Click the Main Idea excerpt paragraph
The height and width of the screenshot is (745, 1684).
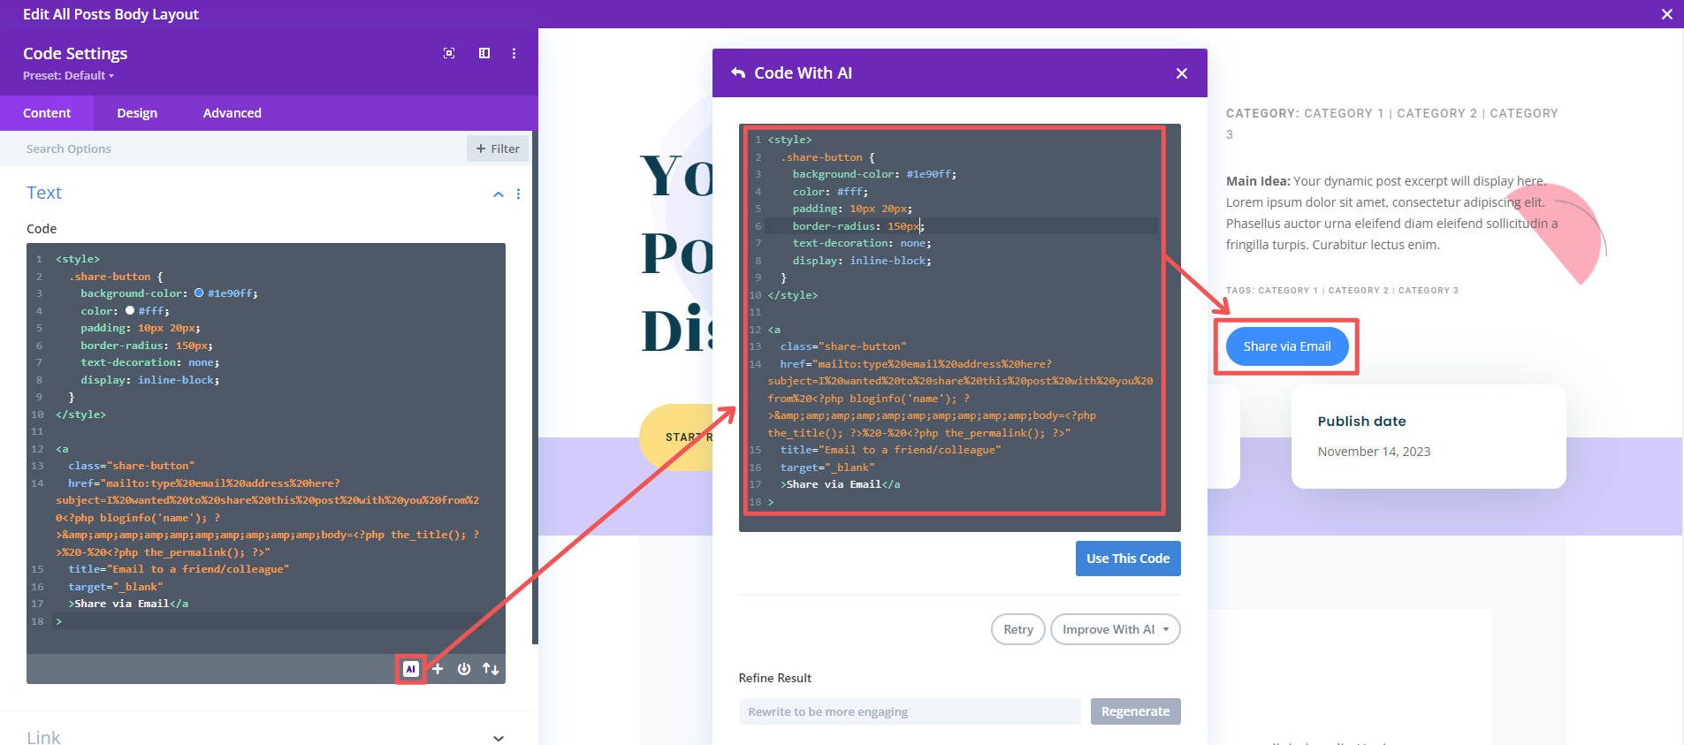click(x=1392, y=213)
